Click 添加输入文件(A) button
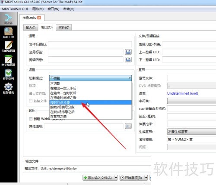This screenshot has width=216, height=185. 98,178
